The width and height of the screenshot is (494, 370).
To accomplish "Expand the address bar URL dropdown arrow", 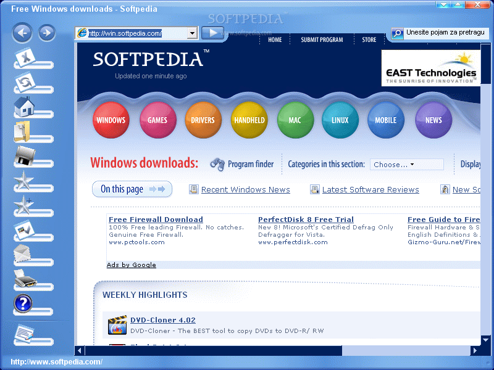I will click(x=192, y=33).
